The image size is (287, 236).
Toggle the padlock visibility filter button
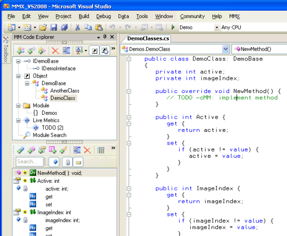pyautogui.click(x=67, y=162)
